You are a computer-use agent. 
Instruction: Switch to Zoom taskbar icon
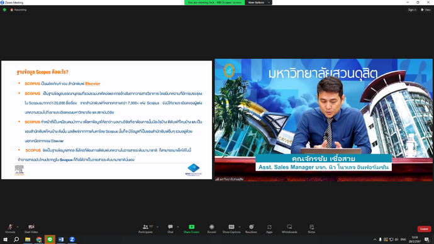coord(72,240)
